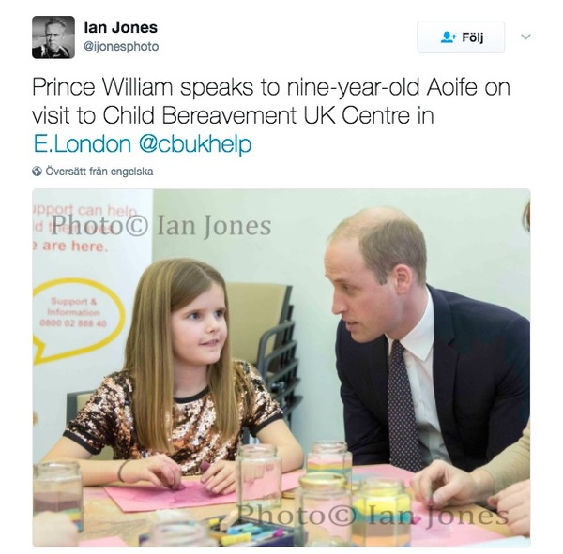Expand the tweet options chevron
The width and height of the screenshot is (563, 554).
[525, 37]
